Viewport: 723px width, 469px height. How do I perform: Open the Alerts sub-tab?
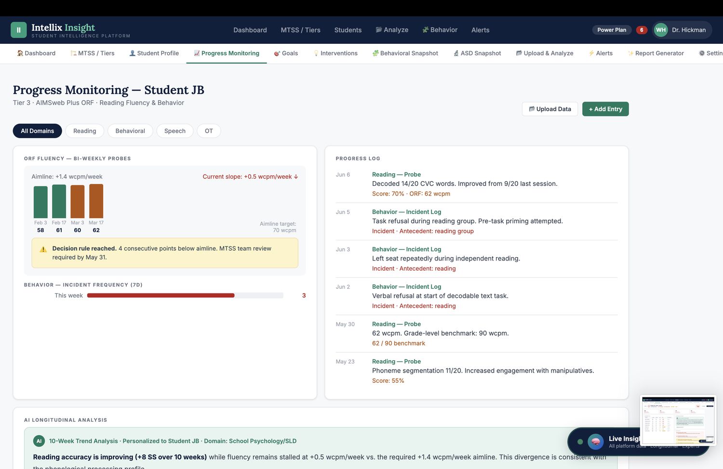601,53
